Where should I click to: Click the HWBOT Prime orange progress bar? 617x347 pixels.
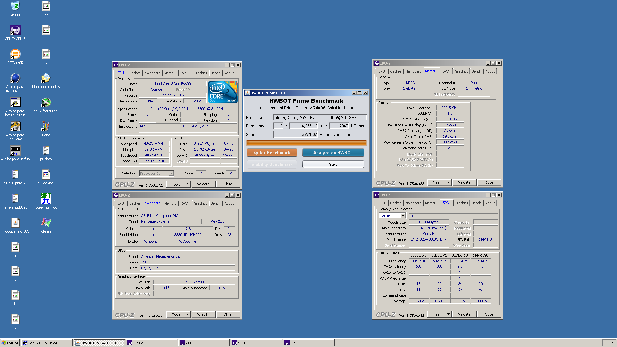pyautogui.click(x=306, y=143)
